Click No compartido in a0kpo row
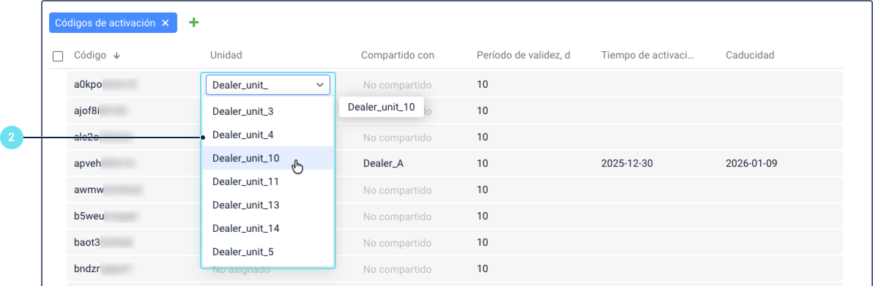The height and width of the screenshot is (286, 873). [397, 85]
